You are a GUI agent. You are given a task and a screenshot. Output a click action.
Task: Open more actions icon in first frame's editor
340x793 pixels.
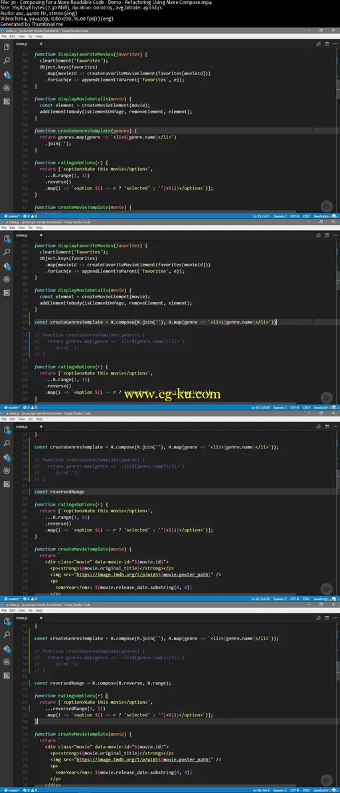[x=335, y=45]
